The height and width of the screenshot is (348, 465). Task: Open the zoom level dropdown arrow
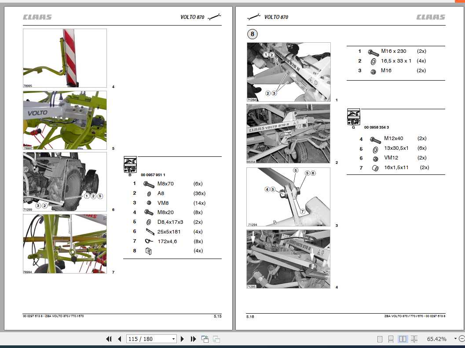(455, 339)
